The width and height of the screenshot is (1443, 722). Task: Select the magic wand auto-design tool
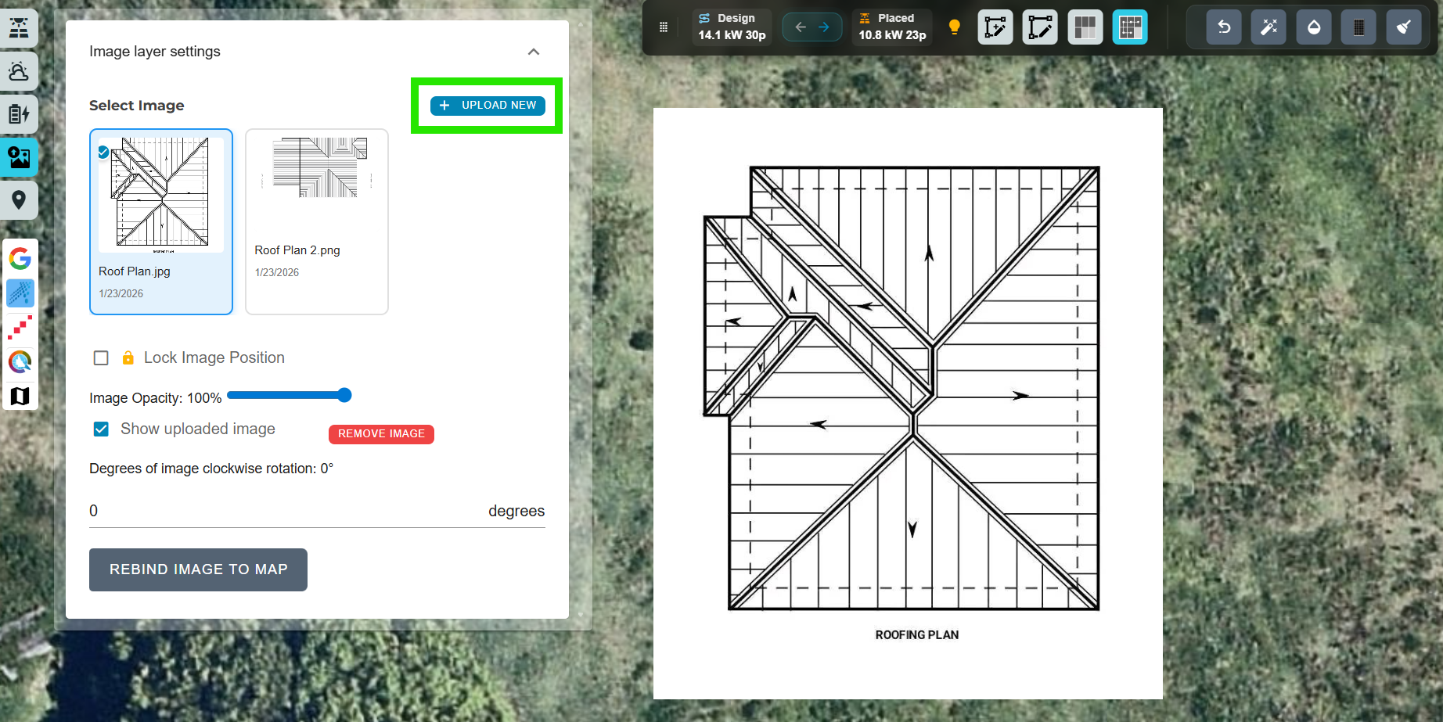click(1268, 28)
